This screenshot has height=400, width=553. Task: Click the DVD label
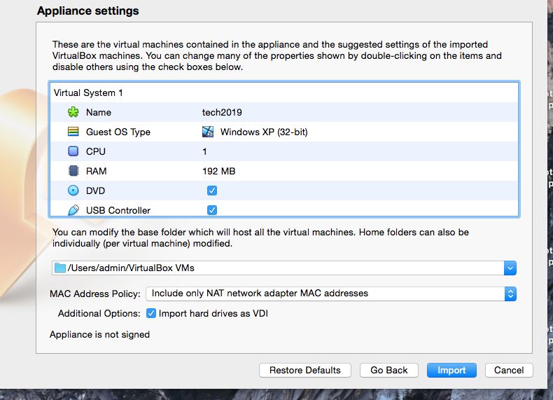coord(95,191)
